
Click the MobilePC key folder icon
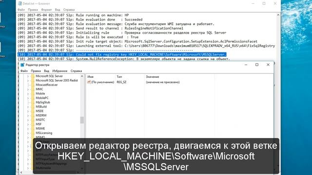[33, 98]
